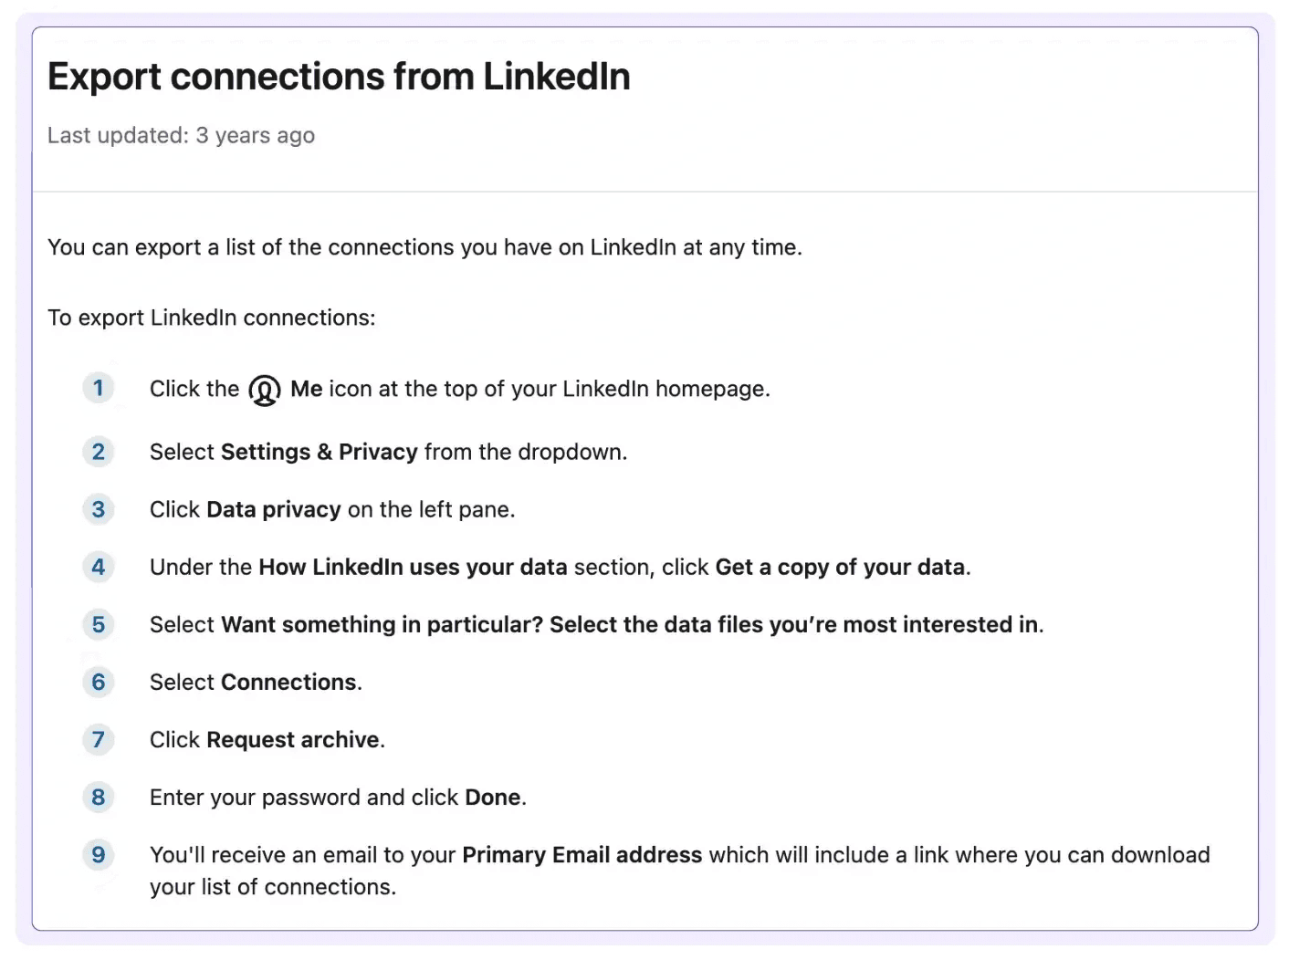1289x960 pixels.
Task: Click the step 8 number badge
Action: tap(99, 797)
